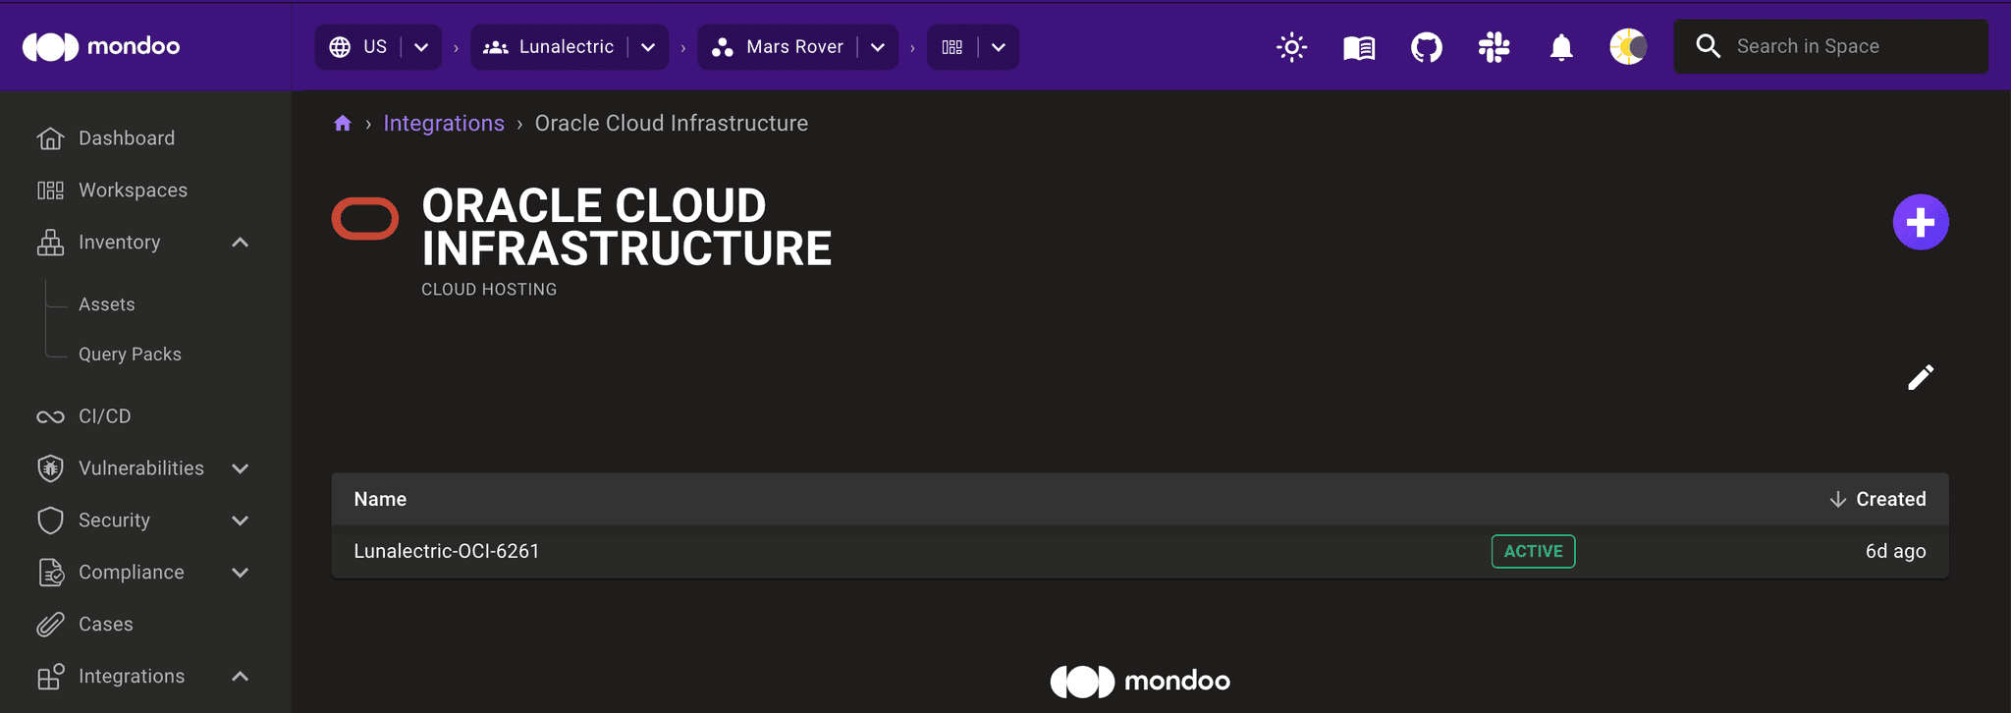Expand the Vulnerabilities sidebar section
The height and width of the screenshot is (713, 2011).
[240, 468]
